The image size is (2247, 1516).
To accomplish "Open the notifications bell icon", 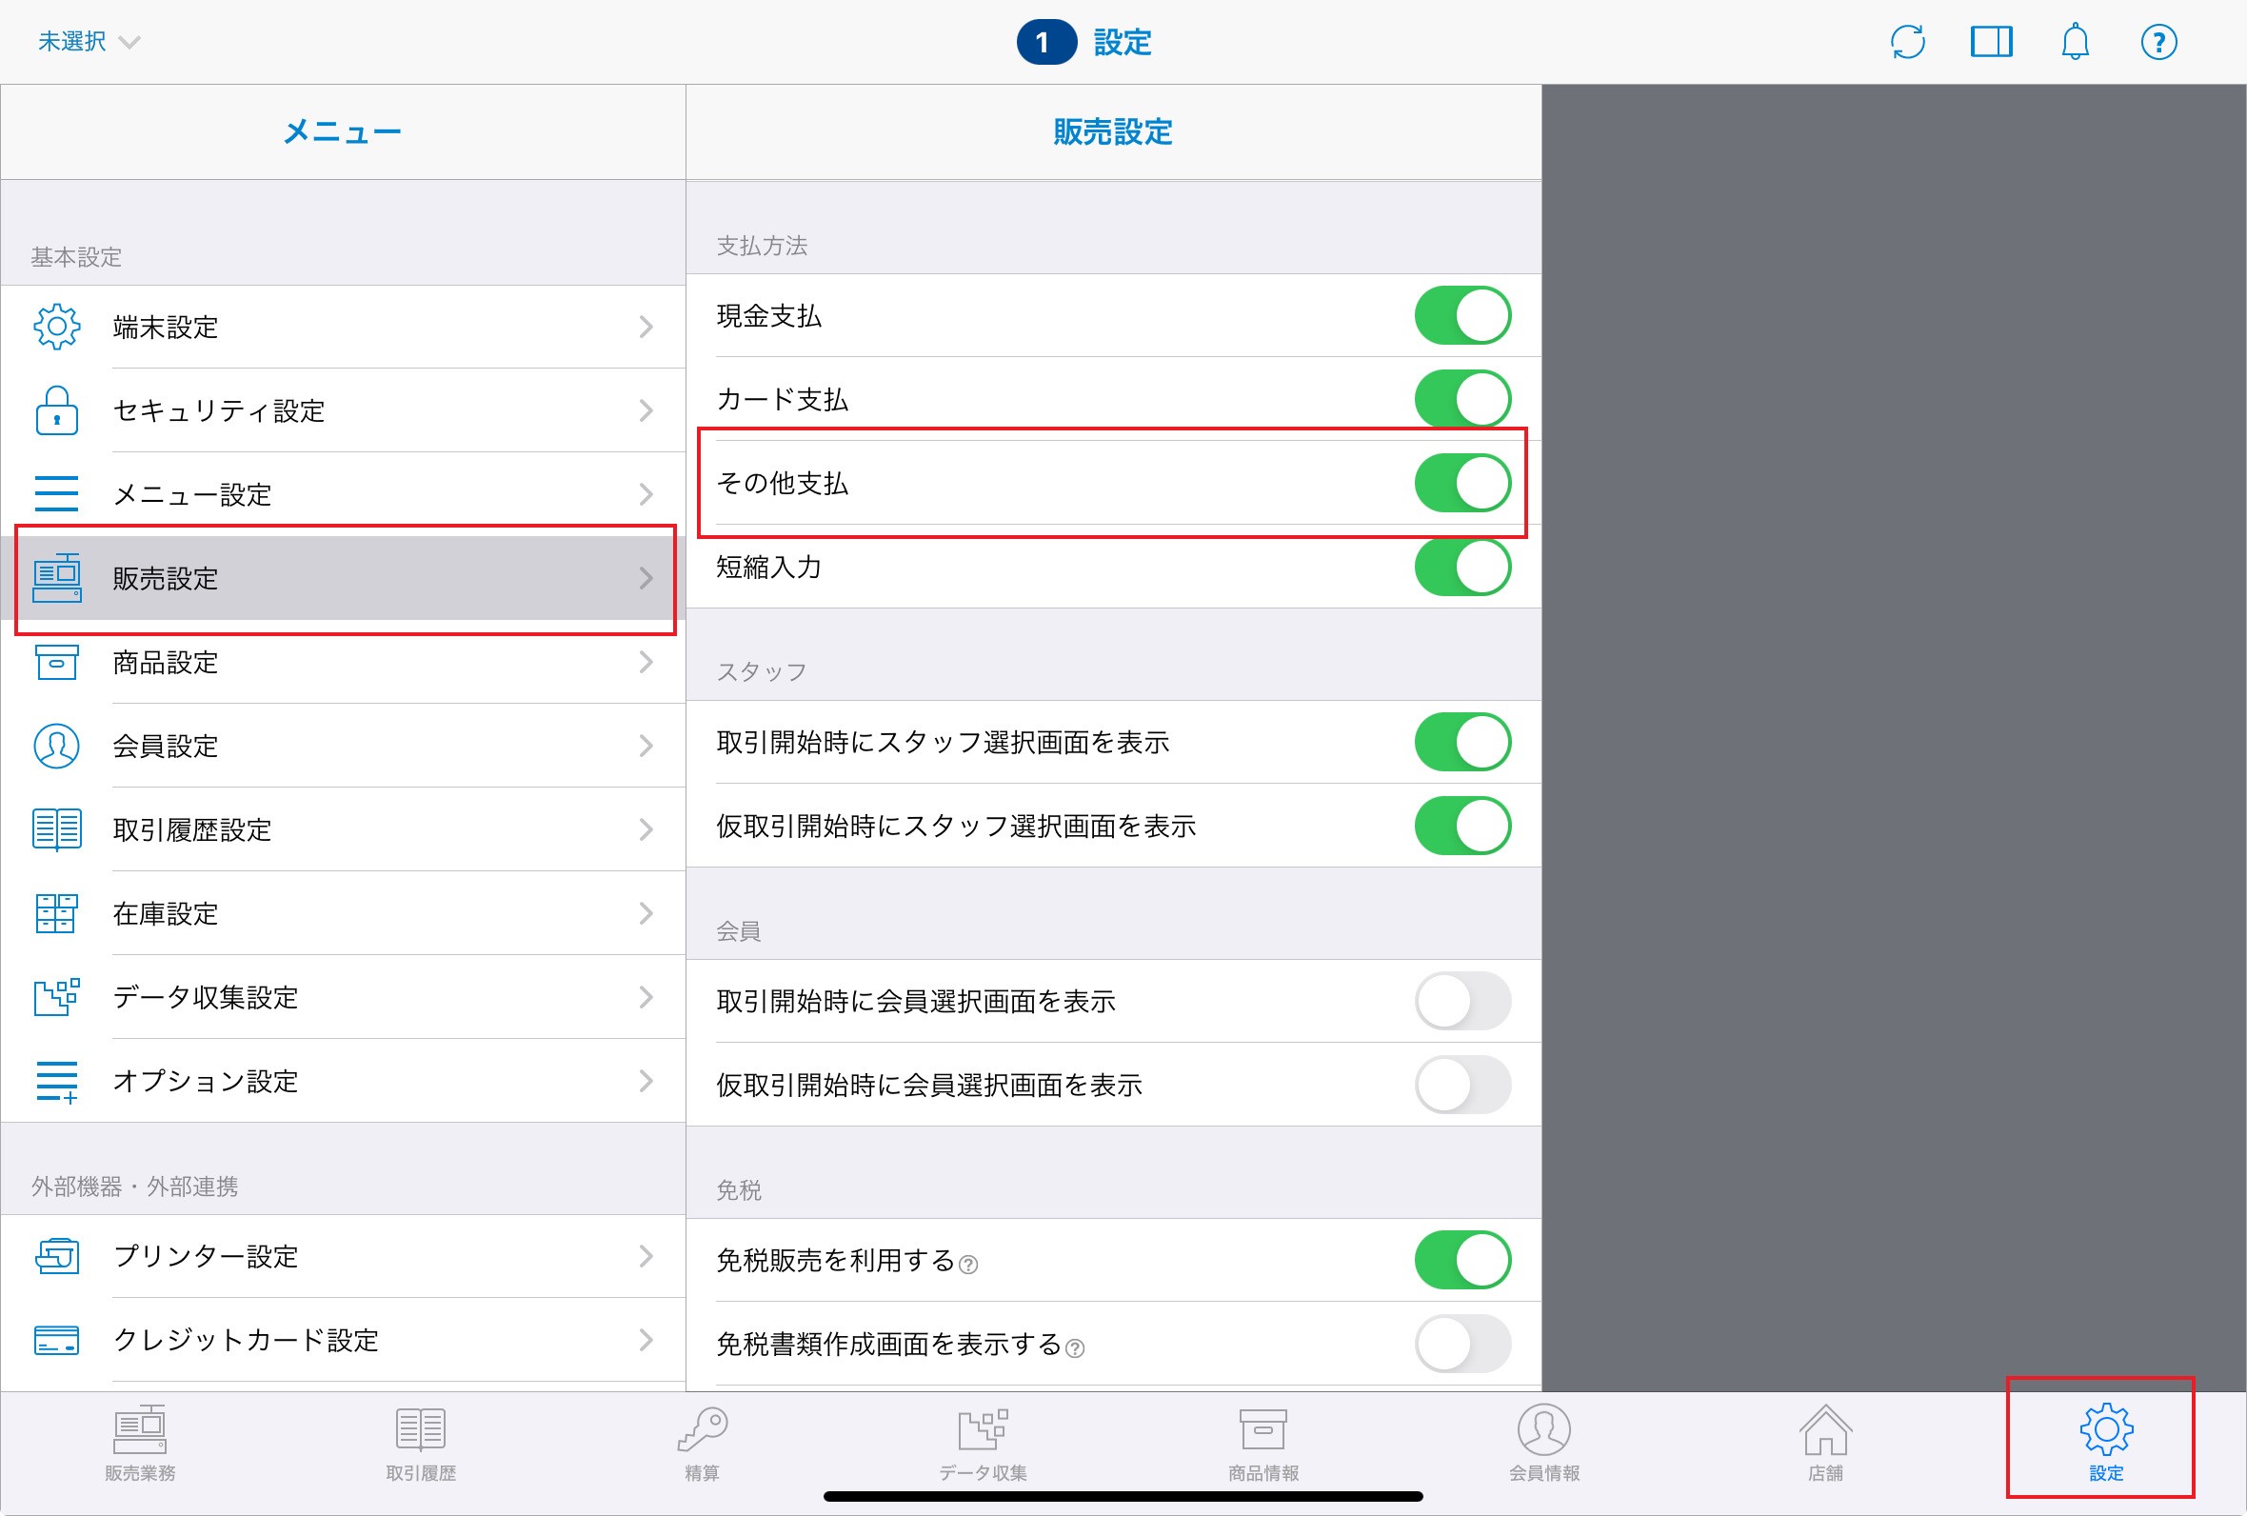I will tap(2075, 42).
